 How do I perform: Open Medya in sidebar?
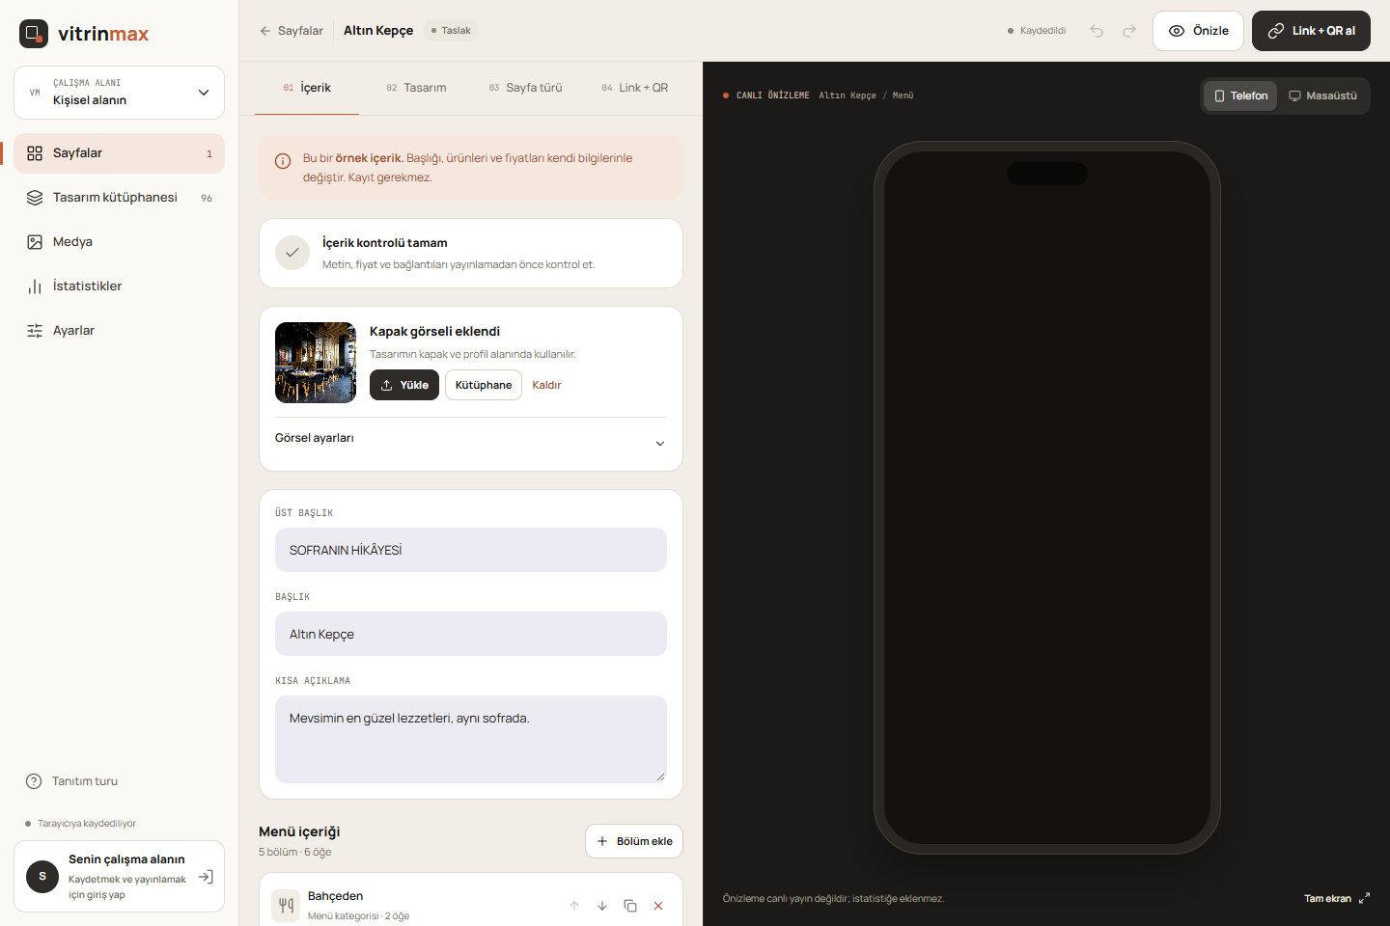pos(119,242)
